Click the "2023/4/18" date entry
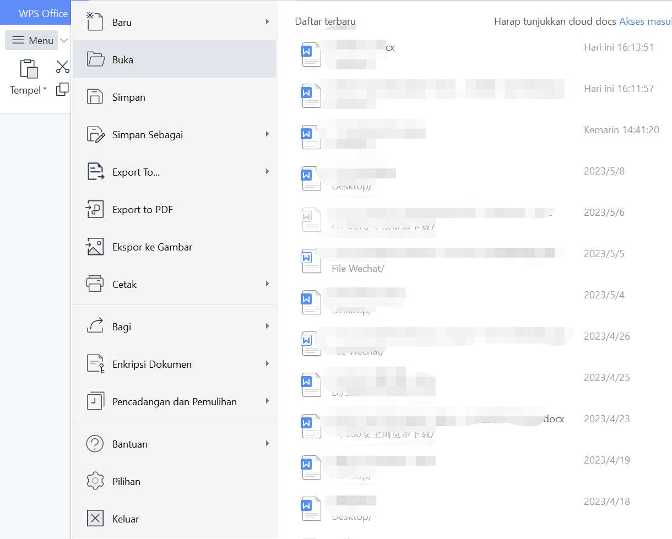 (x=607, y=502)
